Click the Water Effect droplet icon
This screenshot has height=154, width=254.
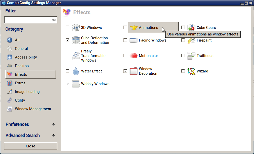point(76,71)
